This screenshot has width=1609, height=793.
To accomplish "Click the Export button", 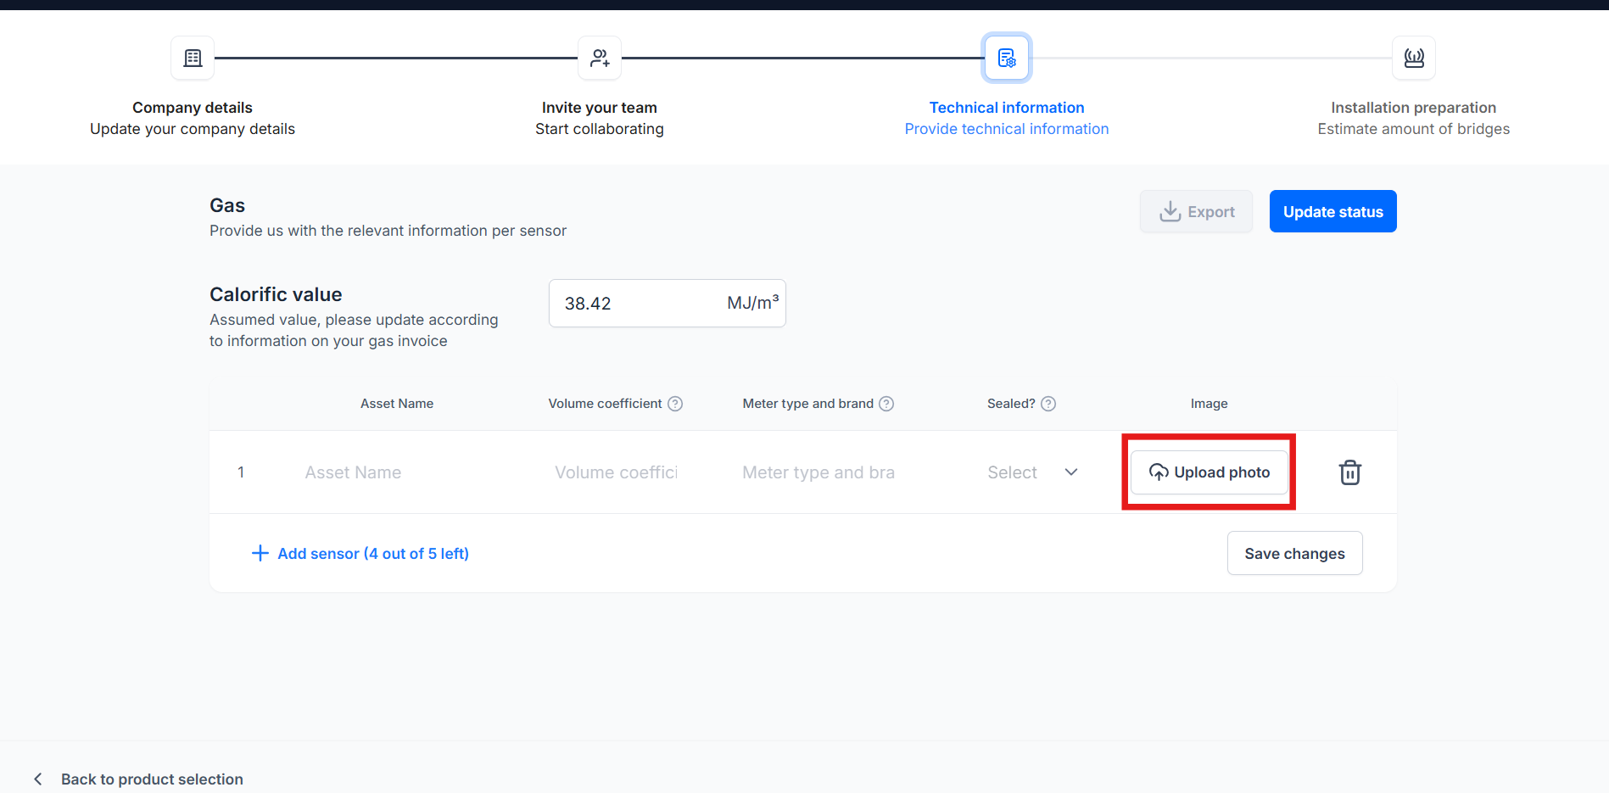I will click(1196, 211).
